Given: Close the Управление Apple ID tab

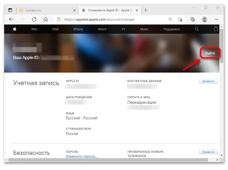Looking at the screenshot, I should [x=137, y=10].
